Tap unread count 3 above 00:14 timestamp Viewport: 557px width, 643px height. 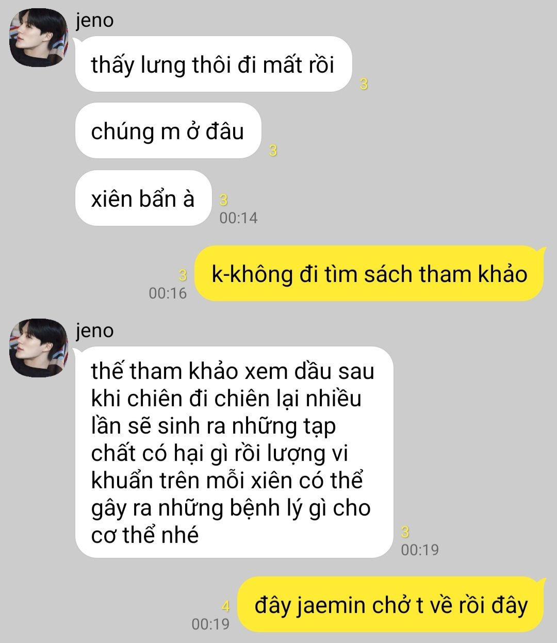point(223,200)
